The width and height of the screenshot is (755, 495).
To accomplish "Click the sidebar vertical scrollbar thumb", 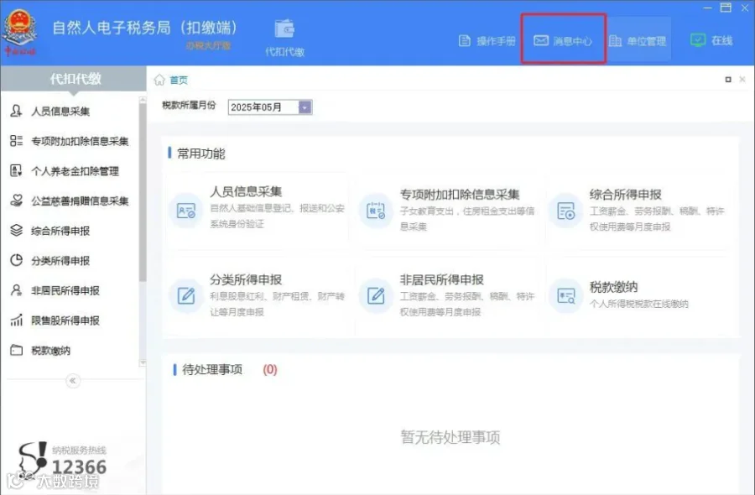I will coord(143,193).
